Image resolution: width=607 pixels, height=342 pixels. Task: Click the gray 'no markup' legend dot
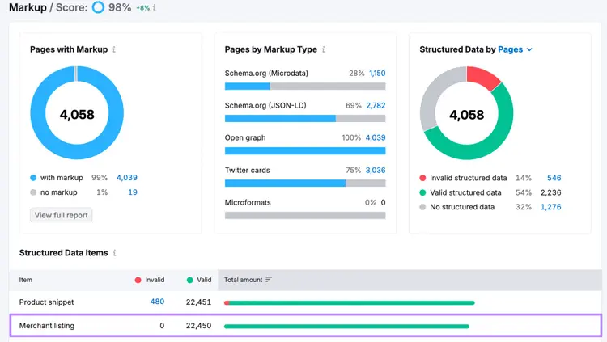(33, 192)
